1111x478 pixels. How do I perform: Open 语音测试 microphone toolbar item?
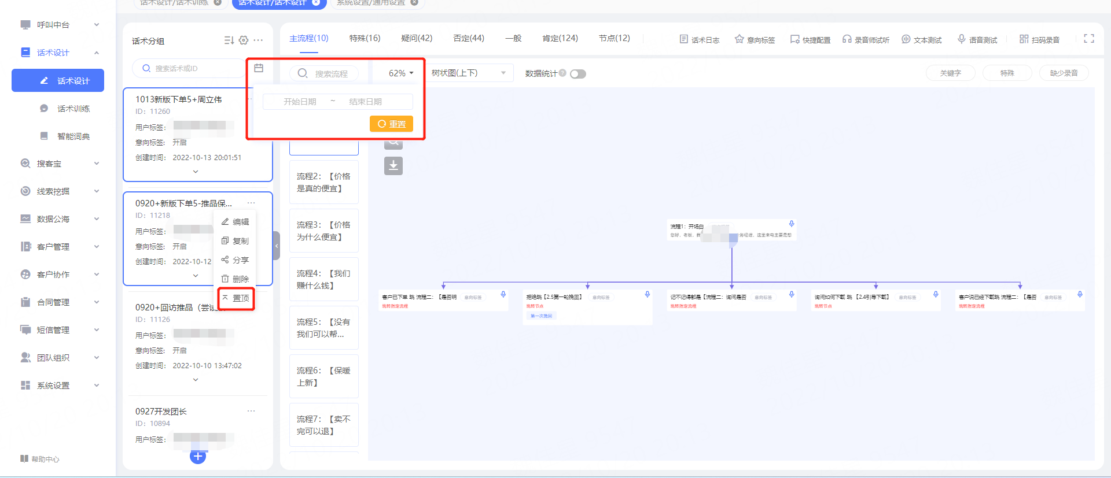977,39
